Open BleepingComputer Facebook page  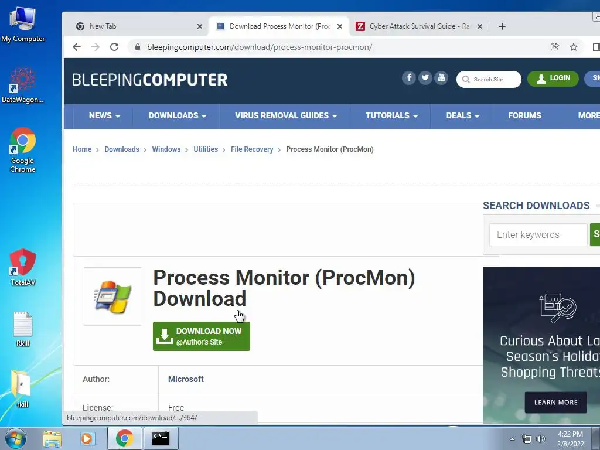coord(408,78)
